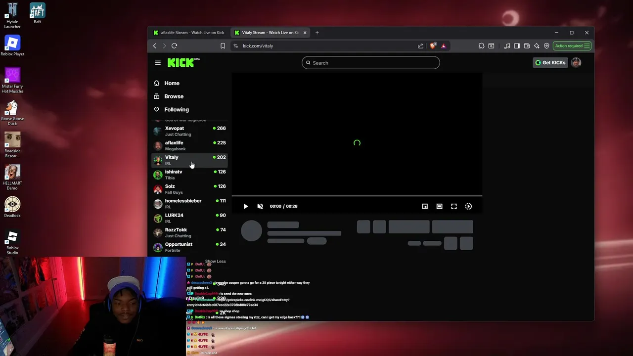Share this page from address bar
Image resolution: width=633 pixels, height=356 pixels.
(421, 46)
